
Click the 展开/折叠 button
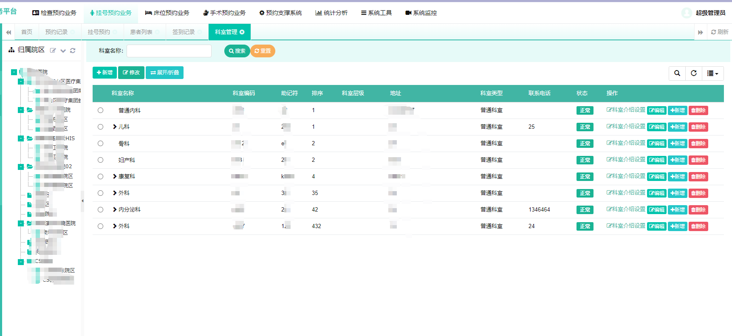(165, 73)
